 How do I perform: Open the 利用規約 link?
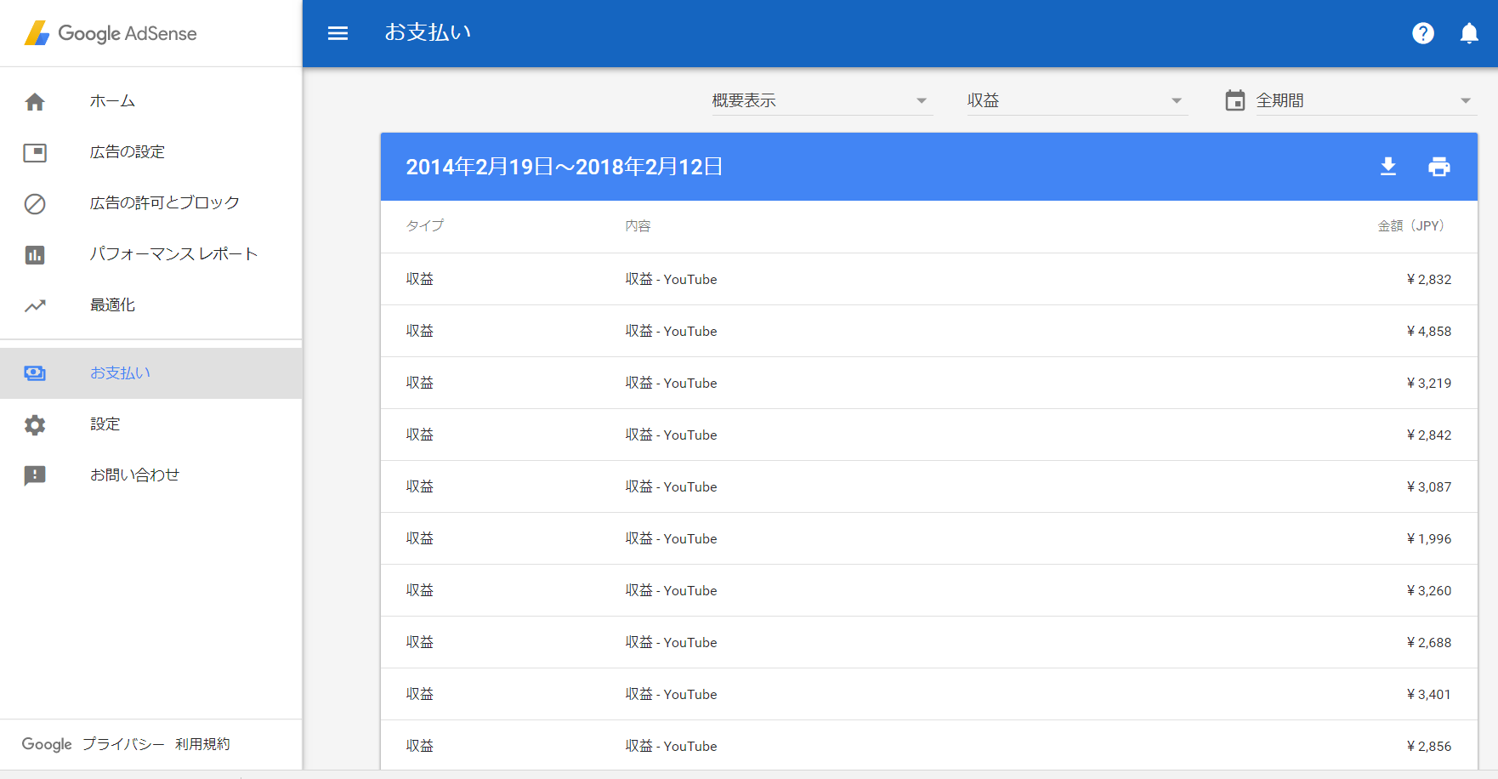click(x=202, y=744)
